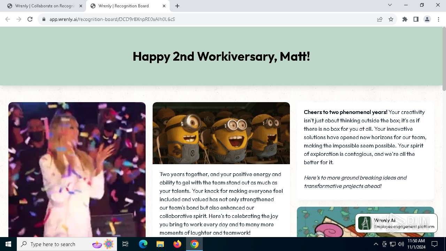Reload the current page
This screenshot has height=251, width=446.
coord(30,19)
